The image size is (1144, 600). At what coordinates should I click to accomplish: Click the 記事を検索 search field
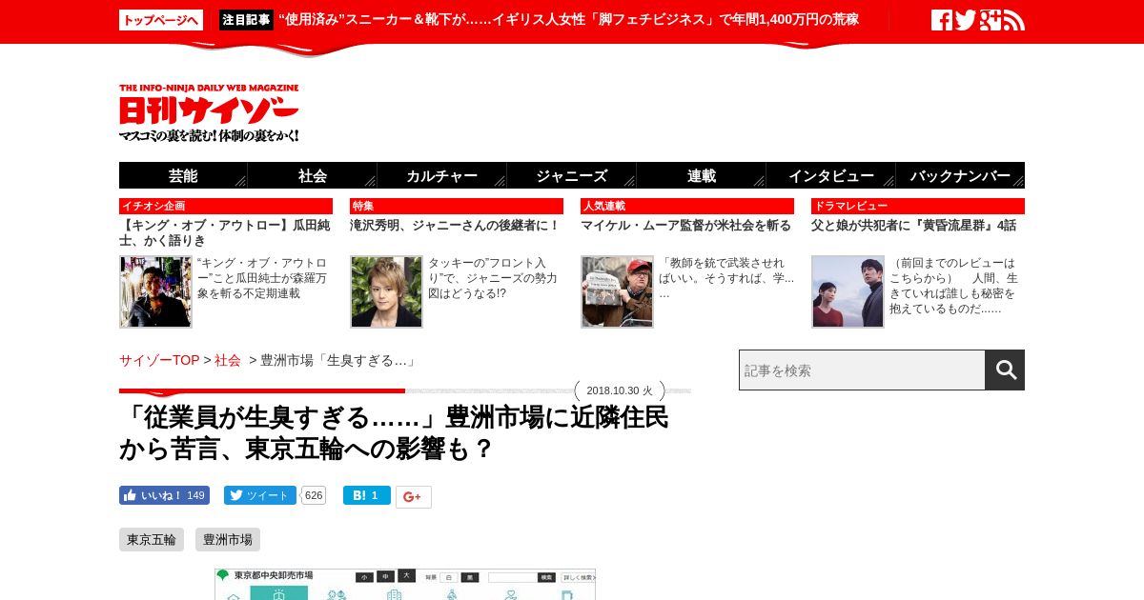tap(862, 370)
